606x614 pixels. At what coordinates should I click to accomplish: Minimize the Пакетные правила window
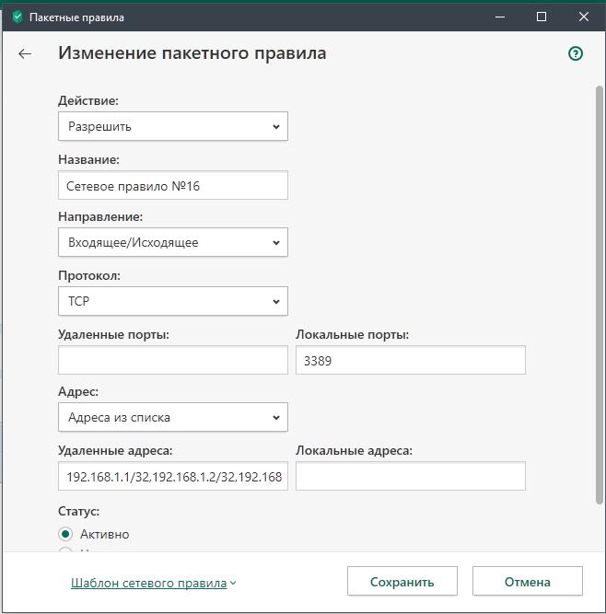499,17
